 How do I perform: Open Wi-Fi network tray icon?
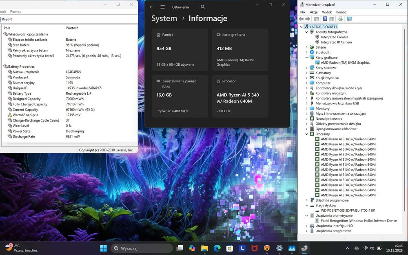pyautogui.click(x=366, y=248)
